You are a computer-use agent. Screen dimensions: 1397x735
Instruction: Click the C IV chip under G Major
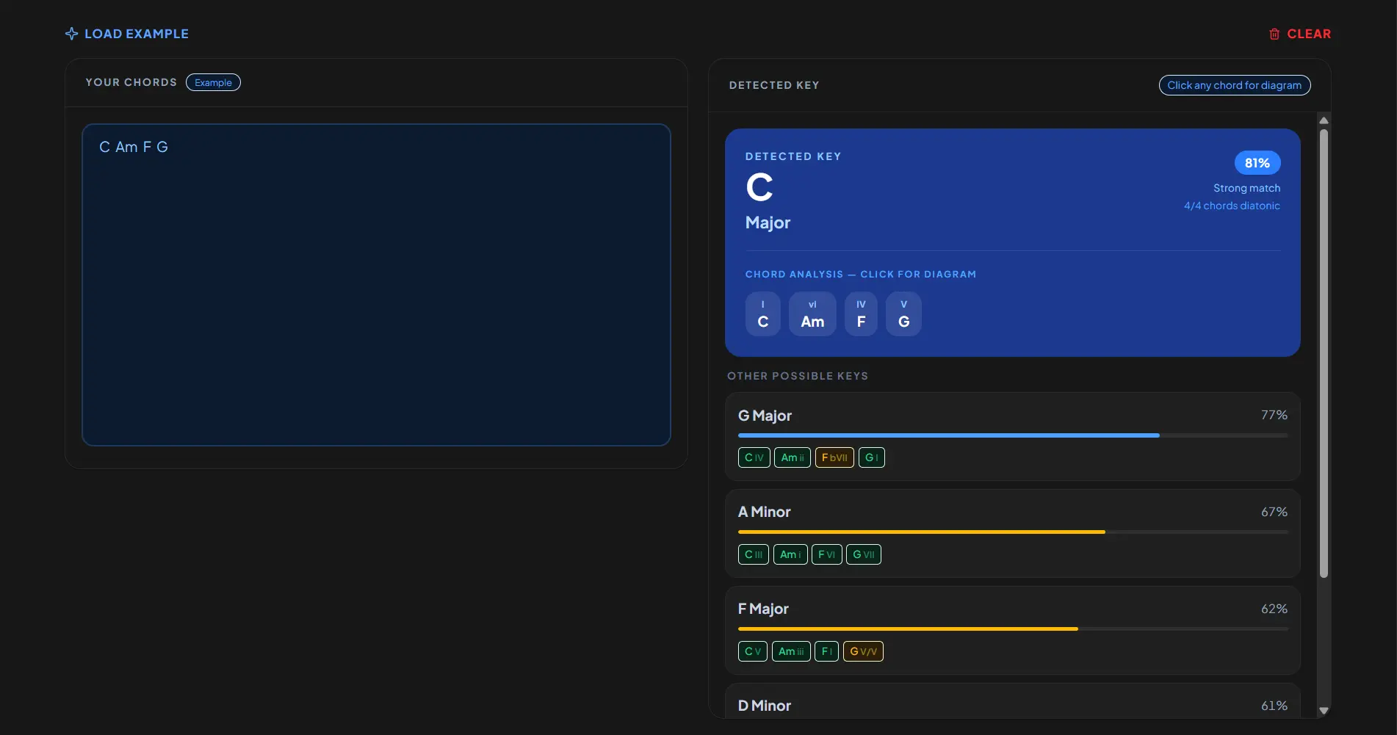pyautogui.click(x=754, y=457)
